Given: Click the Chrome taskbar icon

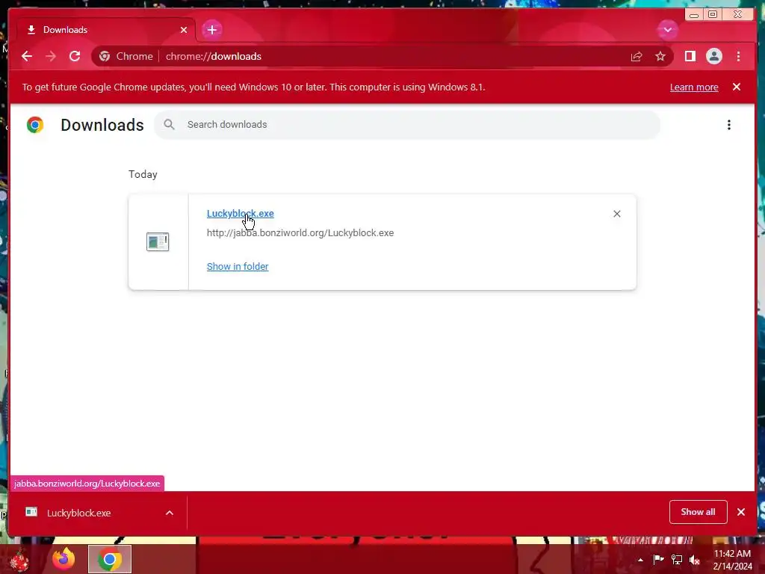Looking at the screenshot, I should (110, 559).
